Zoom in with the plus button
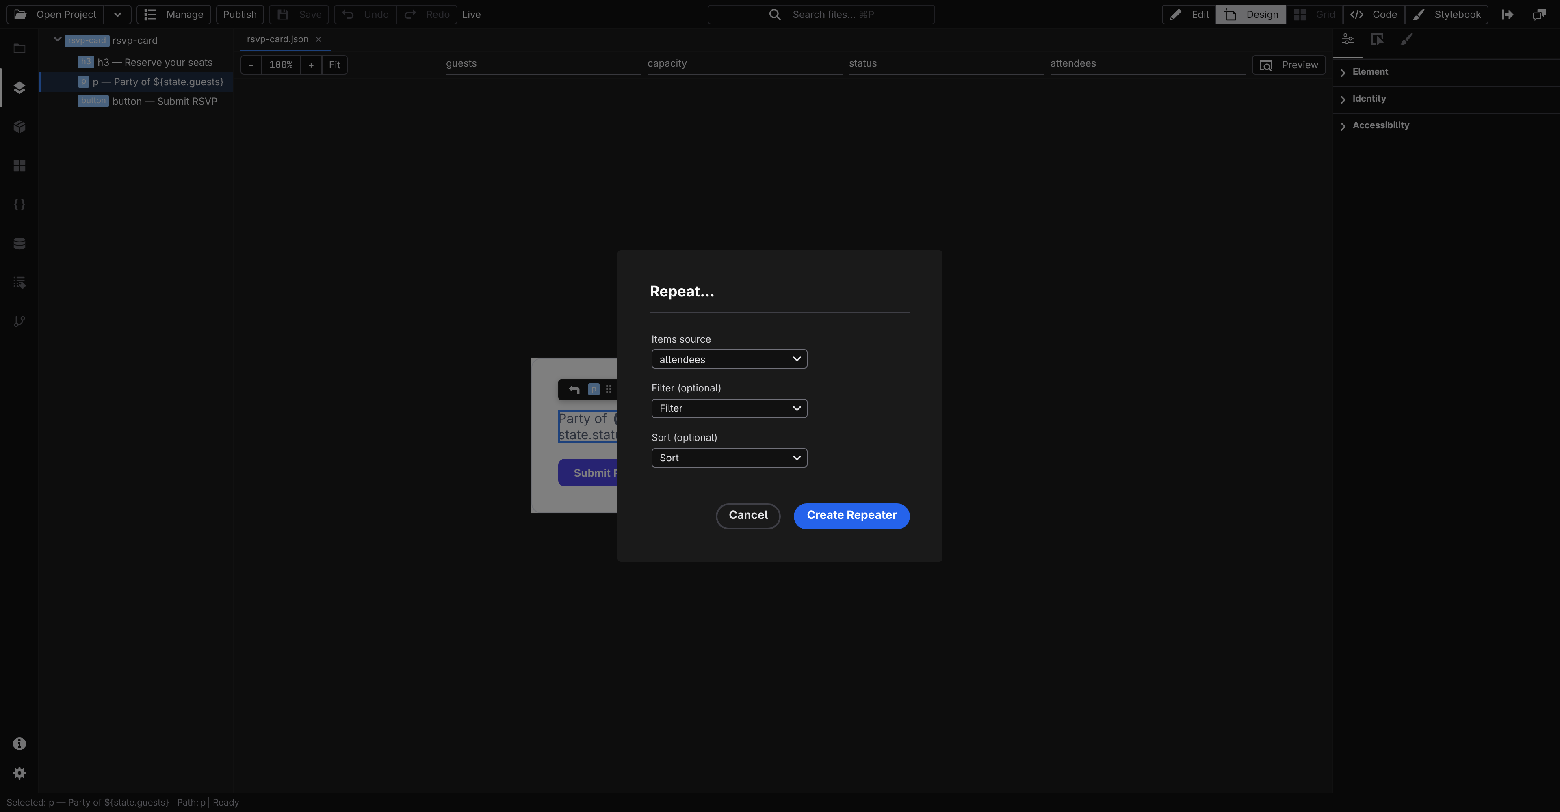Screen dimensions: 1560x812 311,65
